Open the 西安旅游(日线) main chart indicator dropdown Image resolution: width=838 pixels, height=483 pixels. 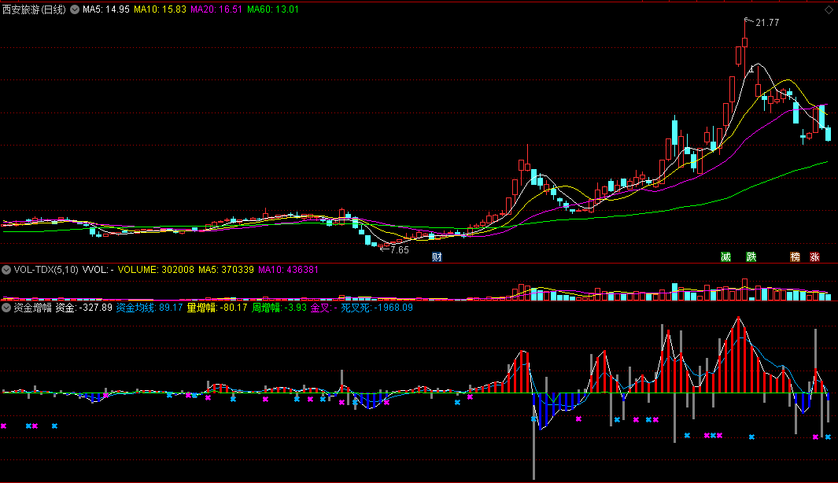tap(75, 9)
